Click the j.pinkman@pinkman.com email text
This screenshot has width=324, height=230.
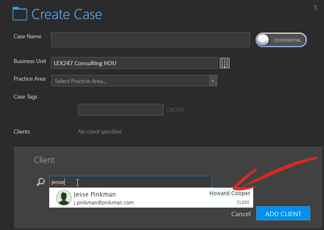(x=104, y=202)
